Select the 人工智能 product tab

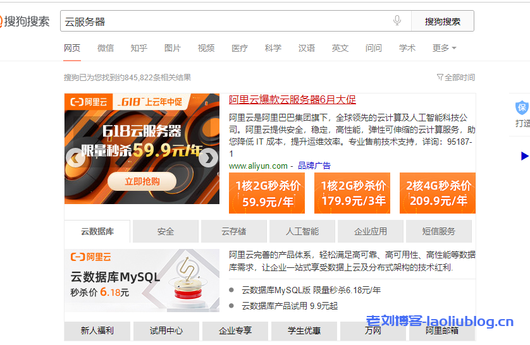pos(302,231)
